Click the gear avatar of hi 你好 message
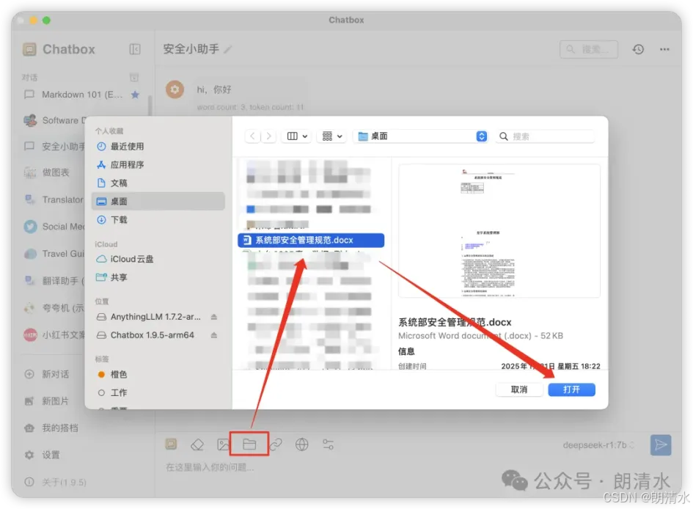 (x=175, y=89)
